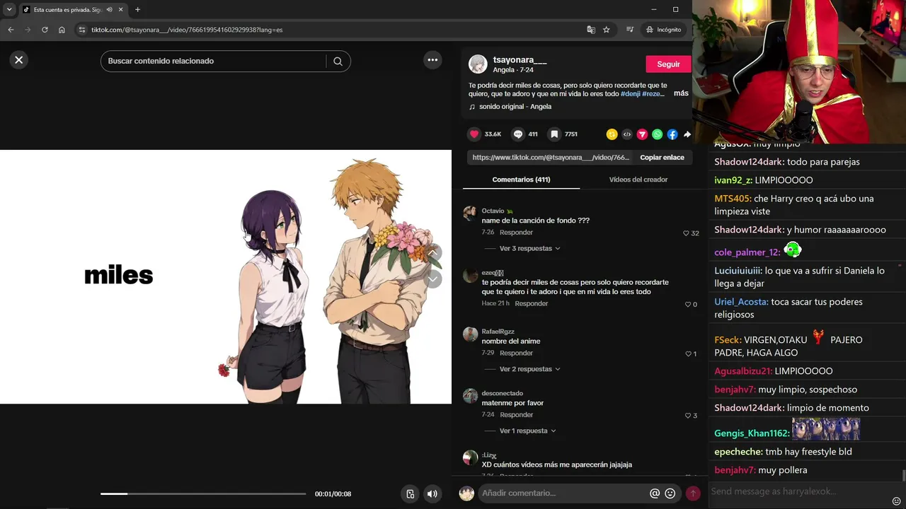Like the video with the heart showing 33.6K
The image size is (906, 509).
point(474,134)
